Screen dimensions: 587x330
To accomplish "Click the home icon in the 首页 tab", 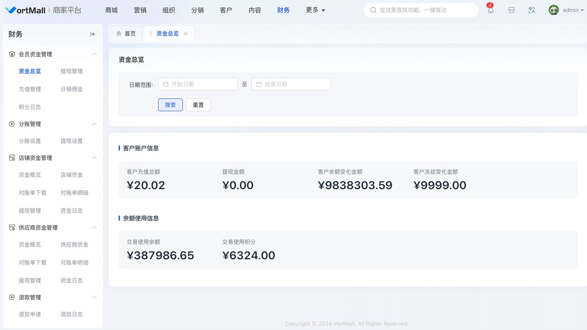I will point(119,34).
